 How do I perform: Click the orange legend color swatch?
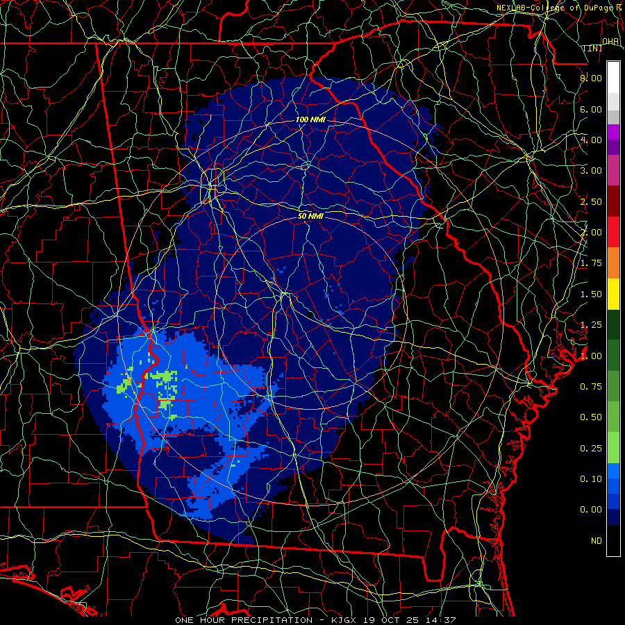point(613,263)
